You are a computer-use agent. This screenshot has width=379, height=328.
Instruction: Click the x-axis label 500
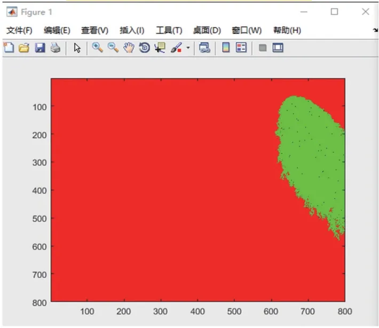point(234,311)
